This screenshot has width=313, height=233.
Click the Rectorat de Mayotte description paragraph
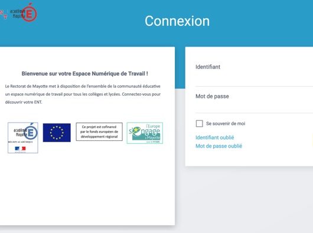(x=83, y=94)
